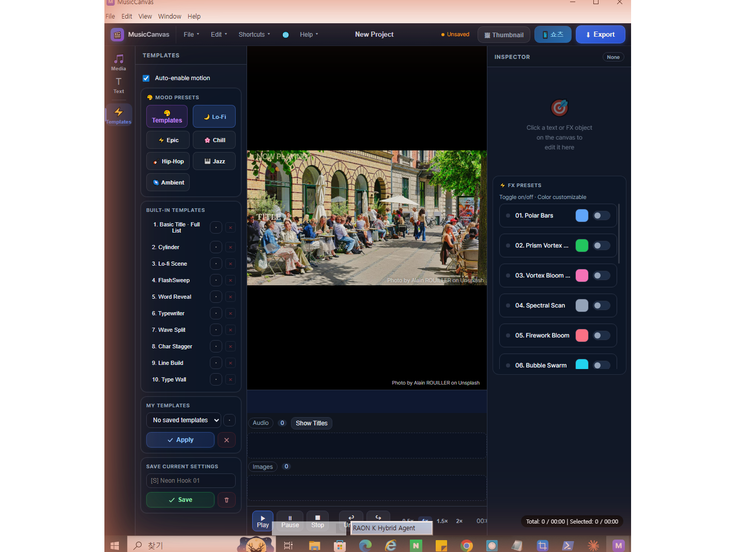Screen dimensions: 736x552
Task: Click the Export button
Action: [600, 35]
